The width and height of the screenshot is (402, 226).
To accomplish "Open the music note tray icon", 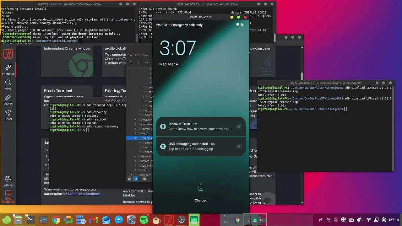I will tap(376, 220).
